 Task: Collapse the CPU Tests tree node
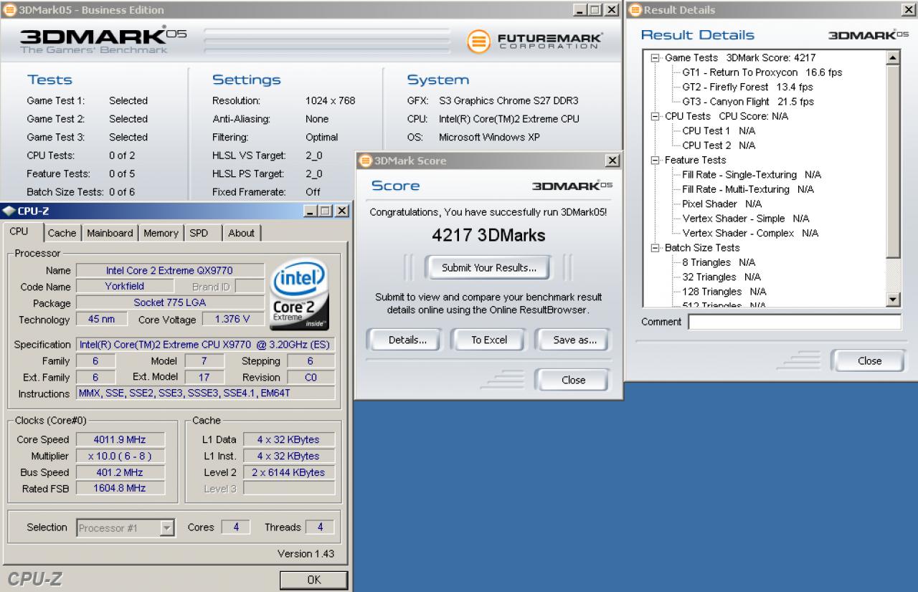pos(655,116)
